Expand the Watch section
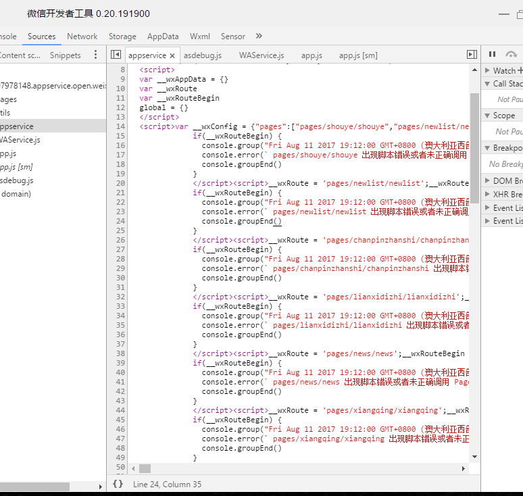The width and height of the screenshot is (523, 496). pyautogui.click(x=487, y=70)
